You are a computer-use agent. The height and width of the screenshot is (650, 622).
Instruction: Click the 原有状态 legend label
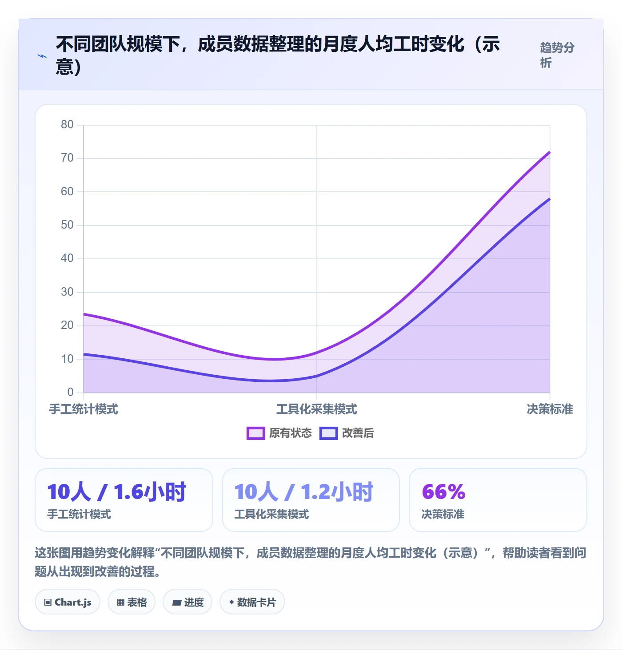[291, 433]
